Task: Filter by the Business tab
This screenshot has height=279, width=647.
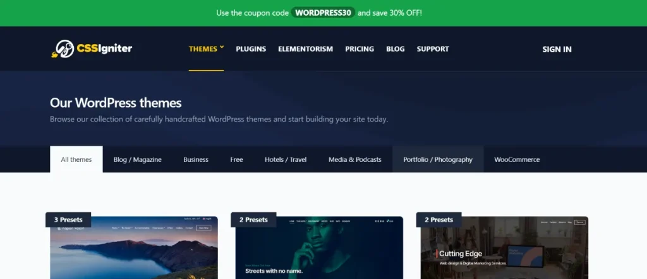Action: pyautogui.click(x=196, y=159)
